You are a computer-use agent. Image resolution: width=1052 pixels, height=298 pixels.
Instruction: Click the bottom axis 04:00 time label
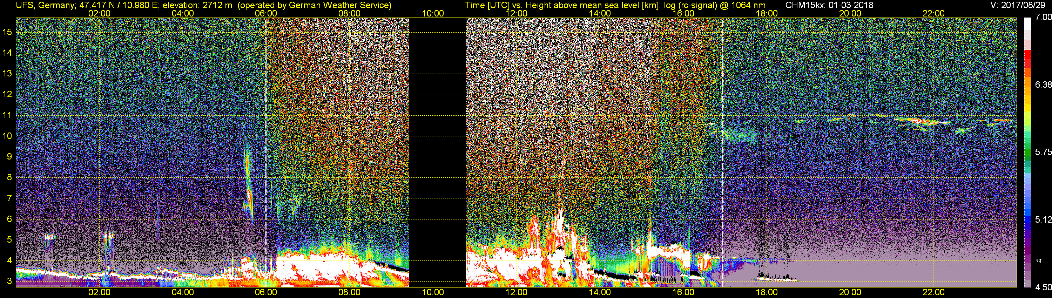pyautogui.click(x=183, y=292)
